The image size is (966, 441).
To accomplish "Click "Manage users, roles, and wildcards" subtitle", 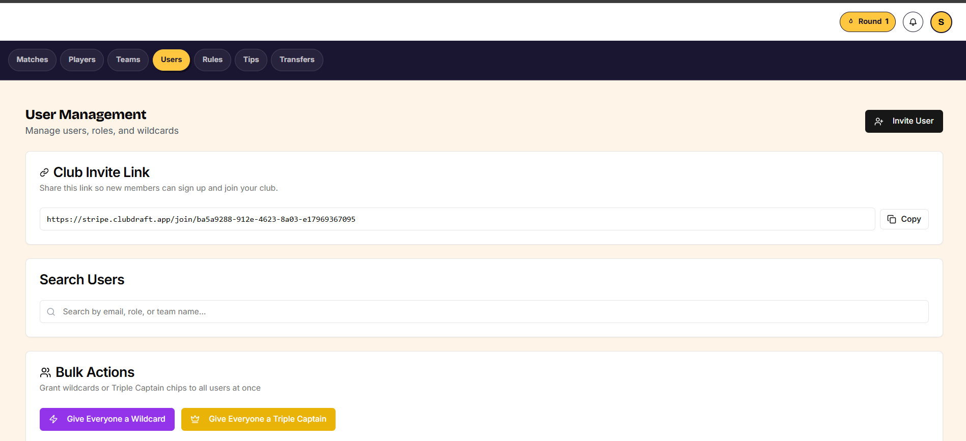I will click(x=102, y=131).
